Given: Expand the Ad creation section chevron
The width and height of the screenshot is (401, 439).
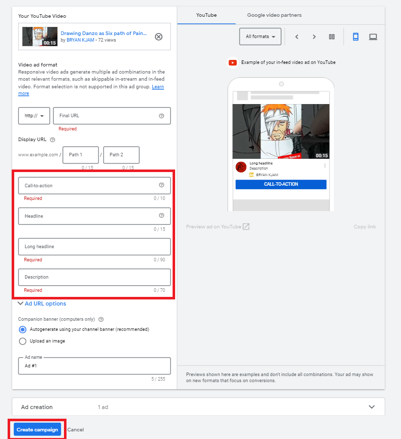Looking at the screenshot, I should pos(372,407).
